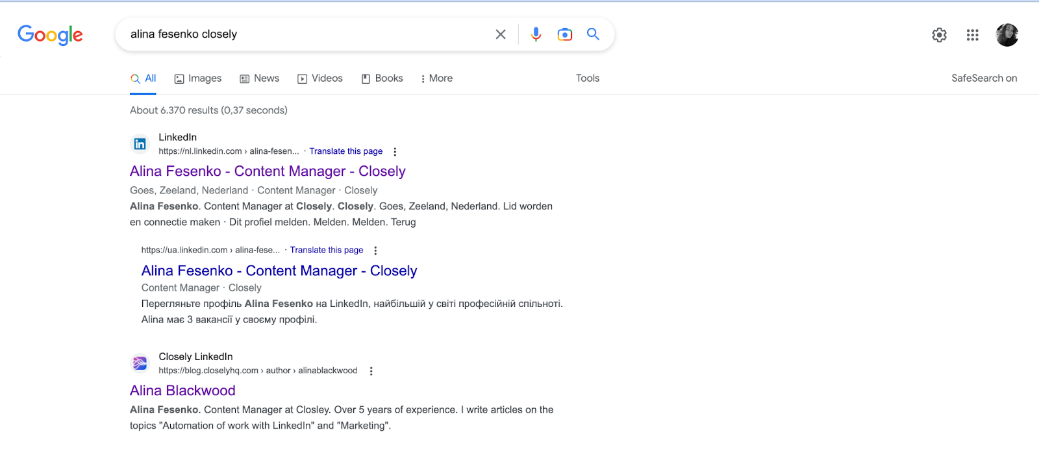
Task: Open options for ua.linkedin.com result
Action: [375, 250]
